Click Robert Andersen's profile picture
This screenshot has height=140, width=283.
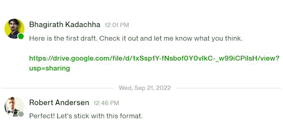(x=13, y=106)
